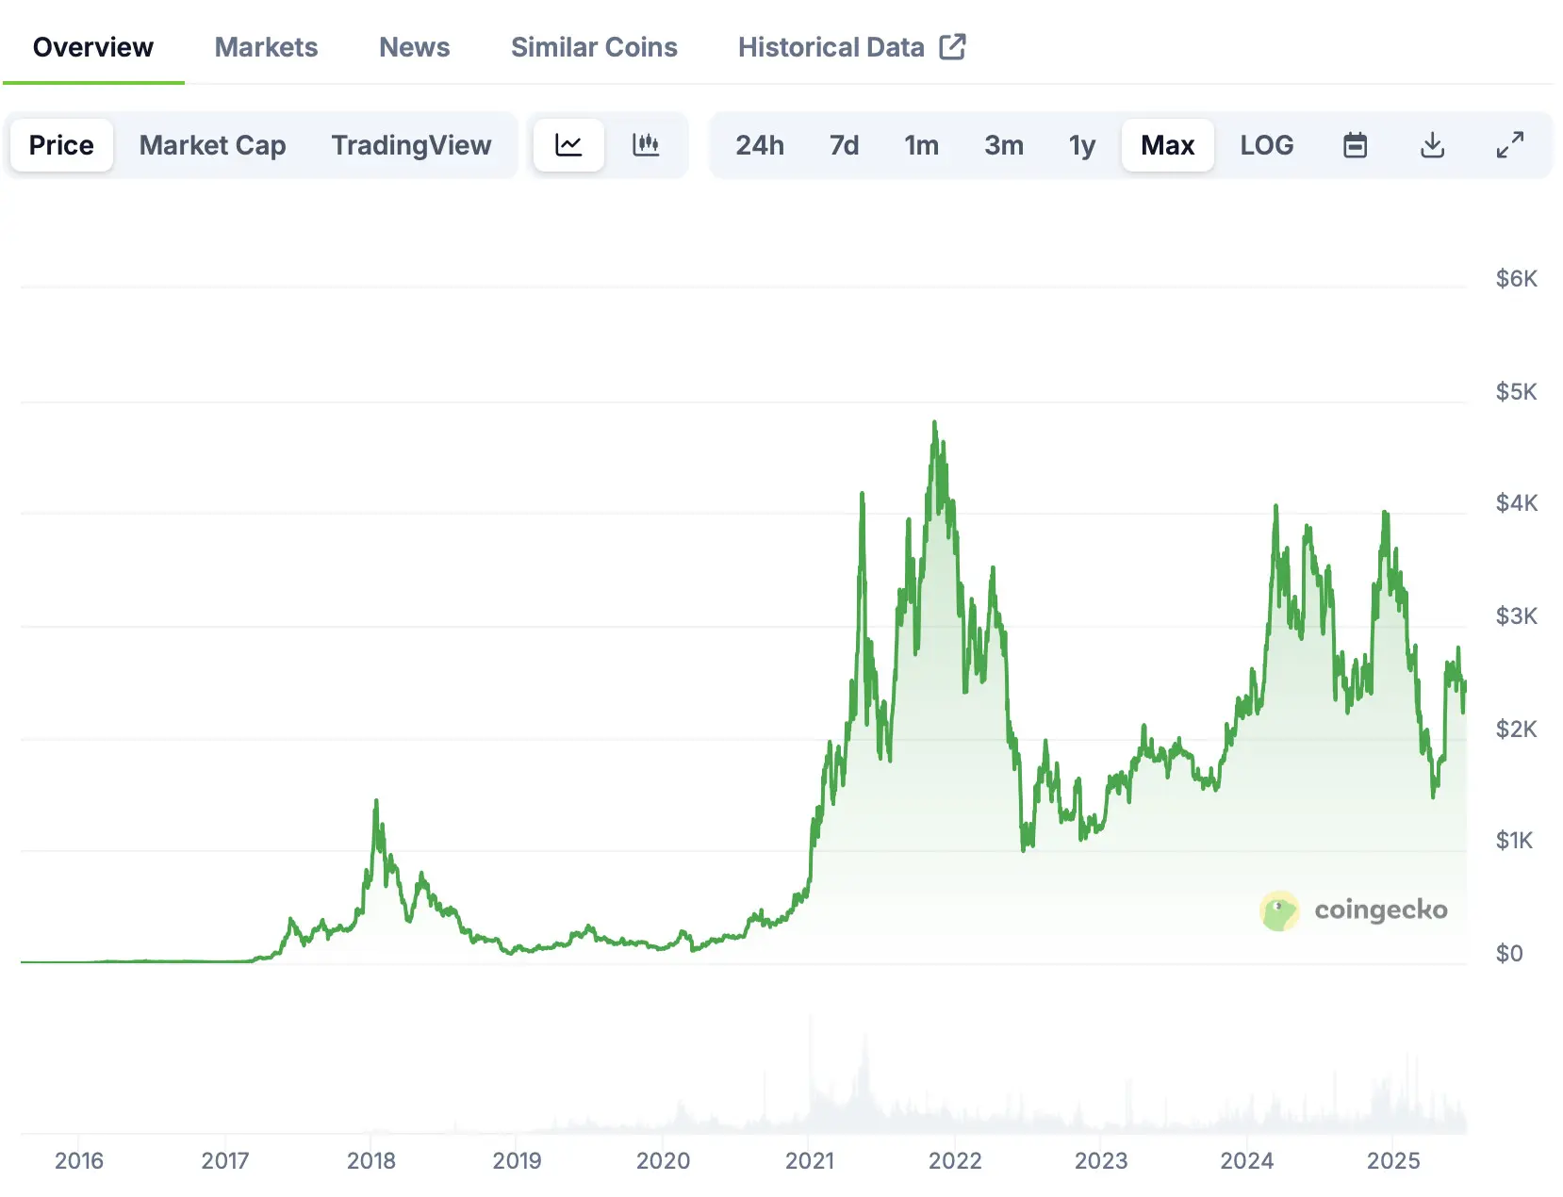The width and height of the screenshot is (1563, 1197).
Task: Switch to the Markets tab
Action: (x=266, y=46)
